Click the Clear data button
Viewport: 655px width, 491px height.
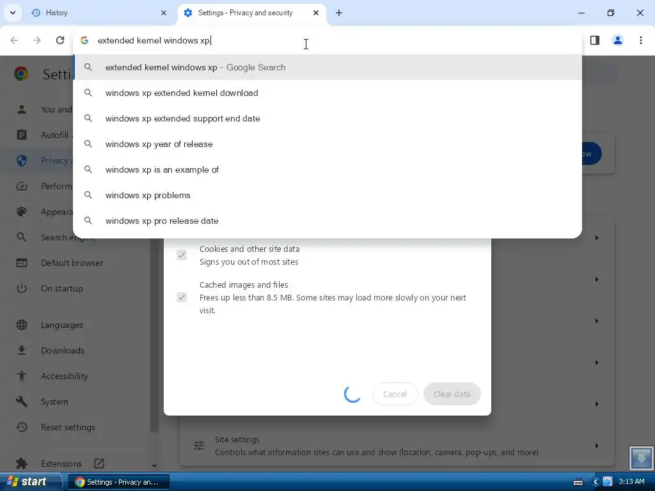[452, 394]
